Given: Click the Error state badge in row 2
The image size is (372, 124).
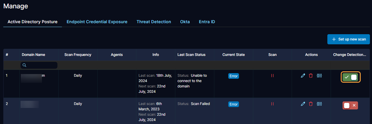Looking at the screenshot, I should click(233, 104).
